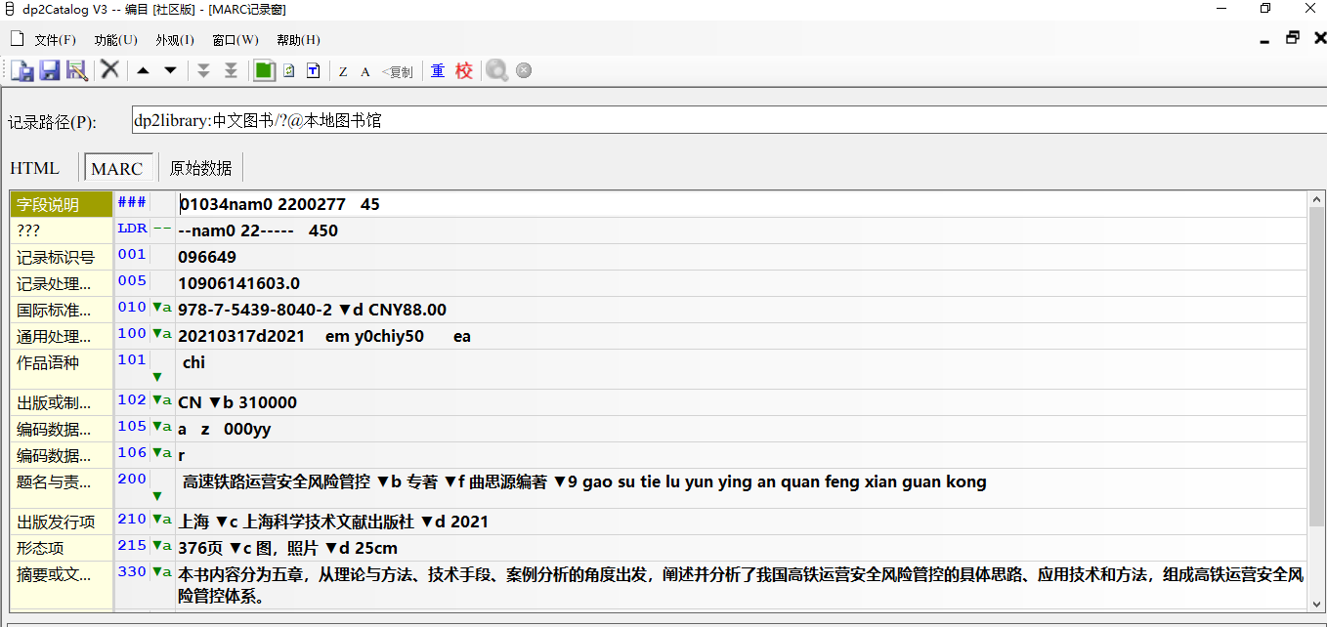This screenshot has width=1327, height=627.
Task: Click the save-as icon with pencil
Action: click(x=76, y=70)
